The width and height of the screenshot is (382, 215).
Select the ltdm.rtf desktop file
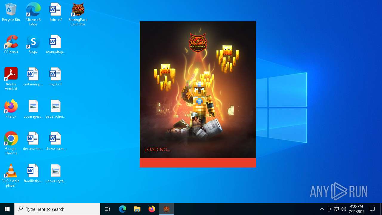click(56, 13)
